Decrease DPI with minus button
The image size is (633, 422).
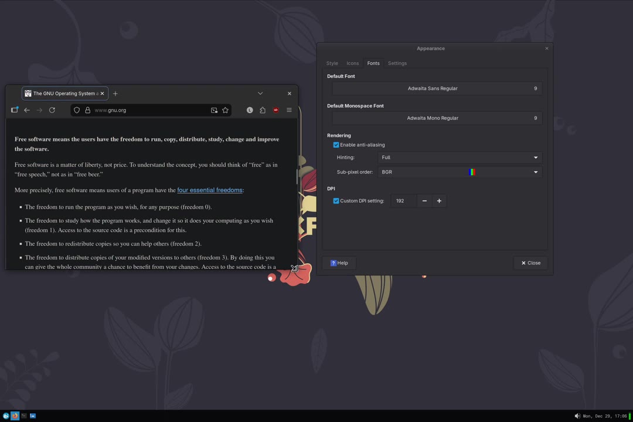pos(424,200)
